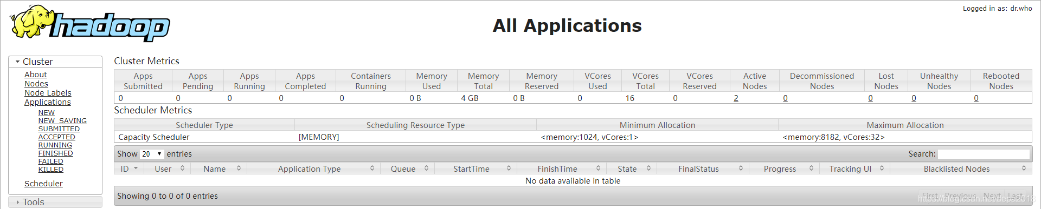Collapse the Cluster section arrow
Viewport: 1041px width, 209px height.
click(x=17, y=62)
